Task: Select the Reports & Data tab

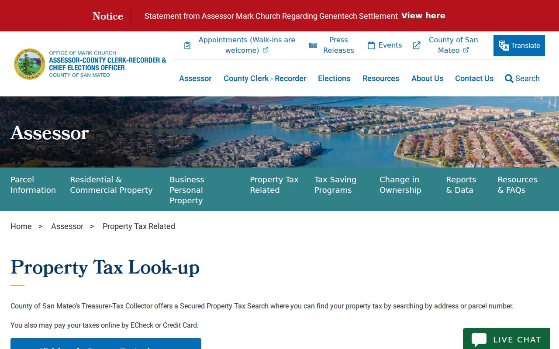Action: (x=461, y=185)
